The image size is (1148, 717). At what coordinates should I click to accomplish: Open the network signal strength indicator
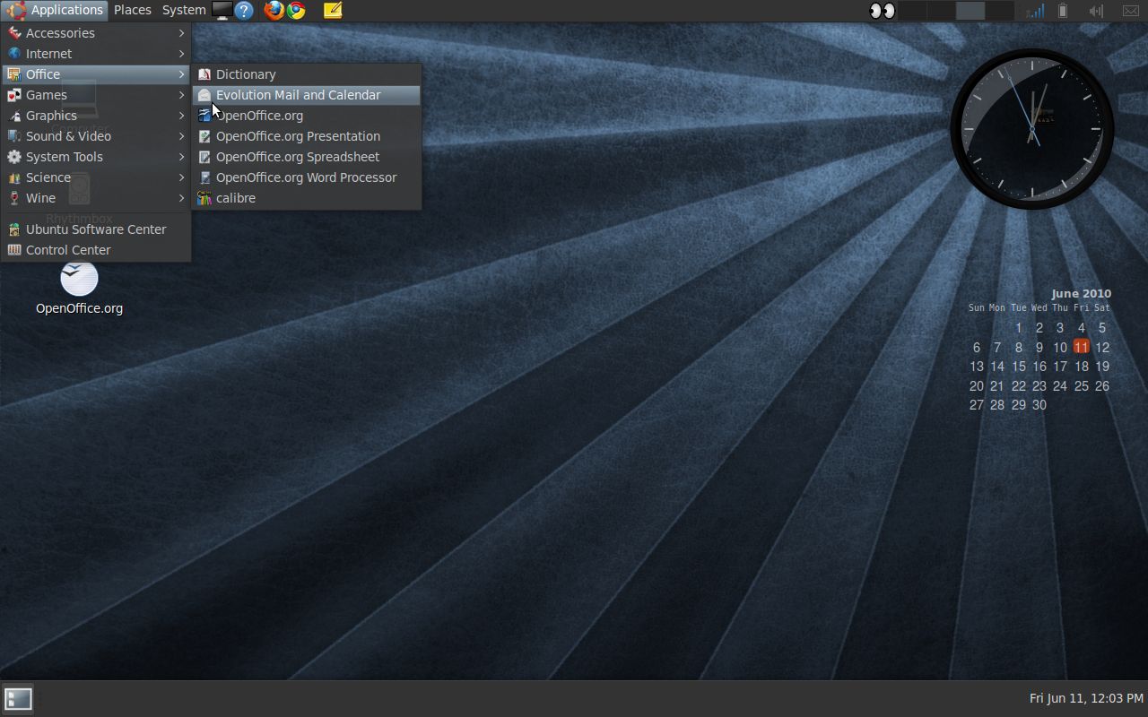click(1035, 11)
